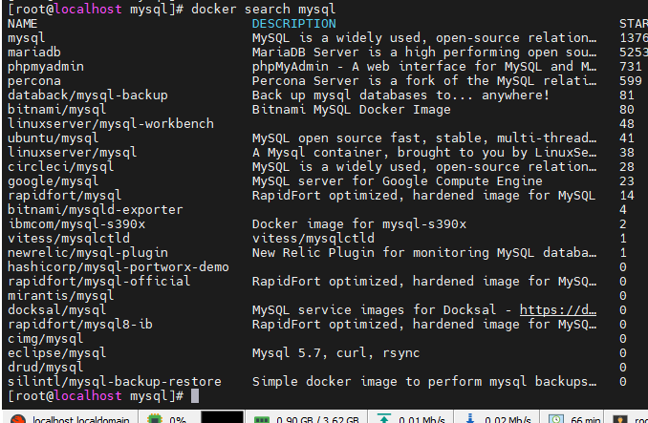Click the 0.90 GB / 3.62 GB memory value
Image resolution: width=648 pixels, height=423 pixels.
[x=317, y=420]
